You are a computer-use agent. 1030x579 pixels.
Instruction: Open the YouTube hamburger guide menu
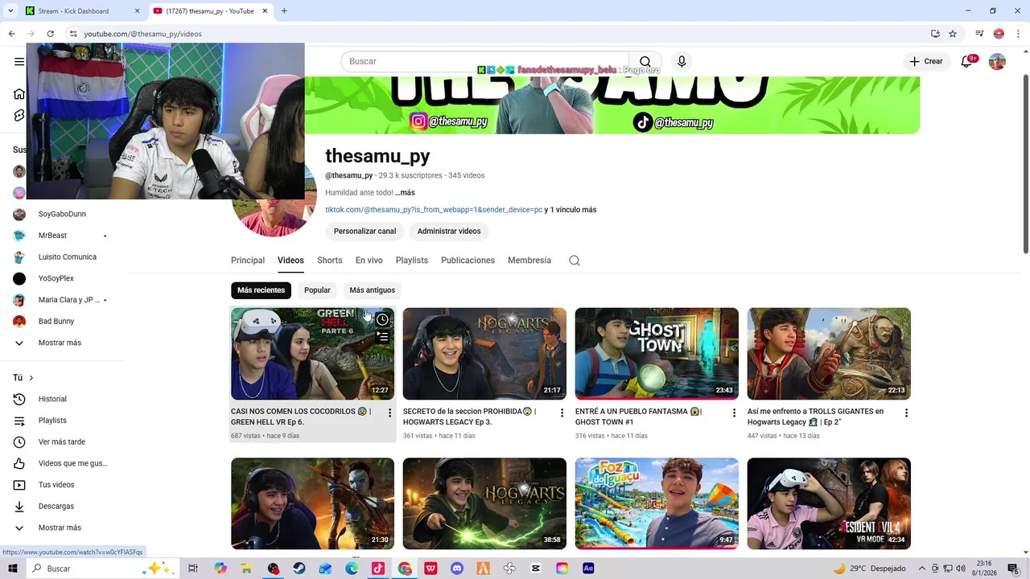(19, 61)
